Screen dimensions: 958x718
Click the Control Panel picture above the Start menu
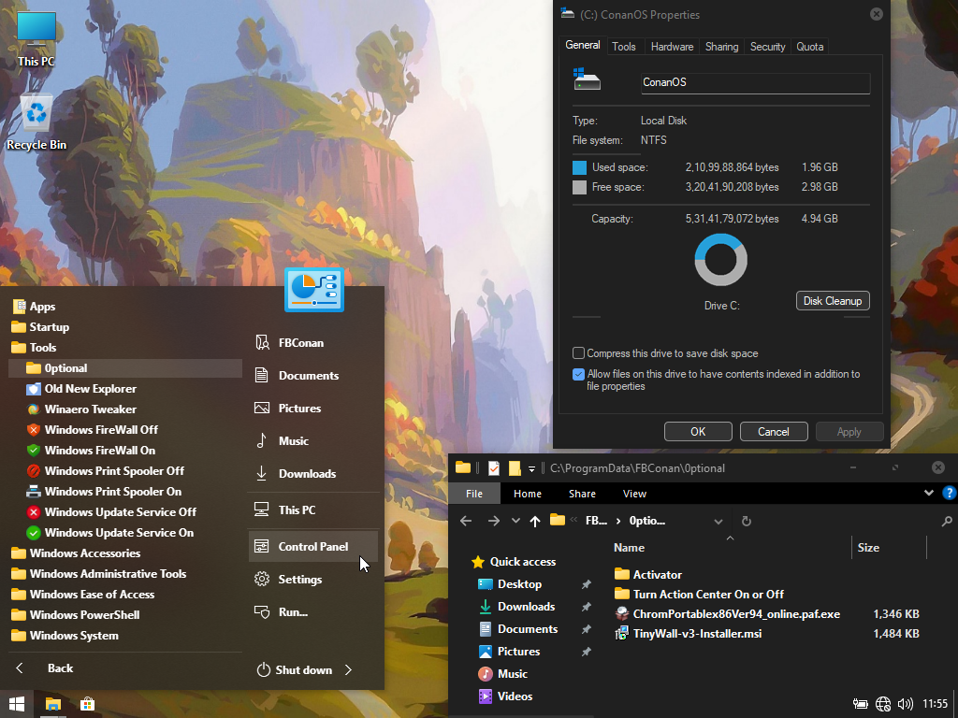coord(314,290)
